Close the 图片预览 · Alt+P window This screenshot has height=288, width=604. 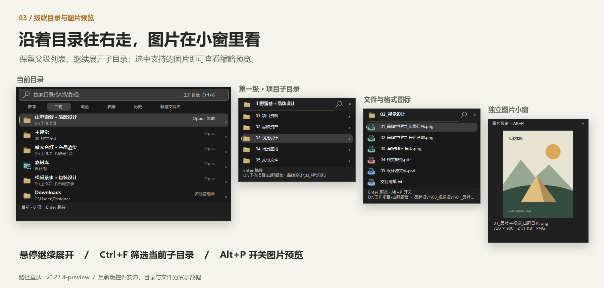583,124
